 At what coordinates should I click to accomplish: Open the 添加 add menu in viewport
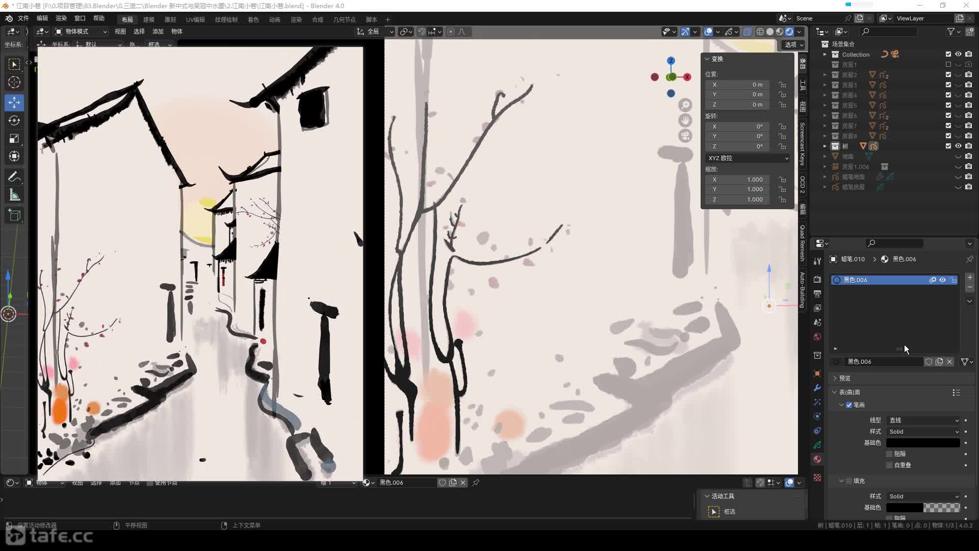coord(158,32)
